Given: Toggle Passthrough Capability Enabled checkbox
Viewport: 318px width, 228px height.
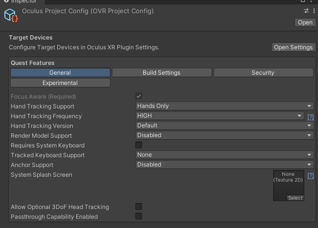Looking at the screenshot, I should tap(139, 216).
